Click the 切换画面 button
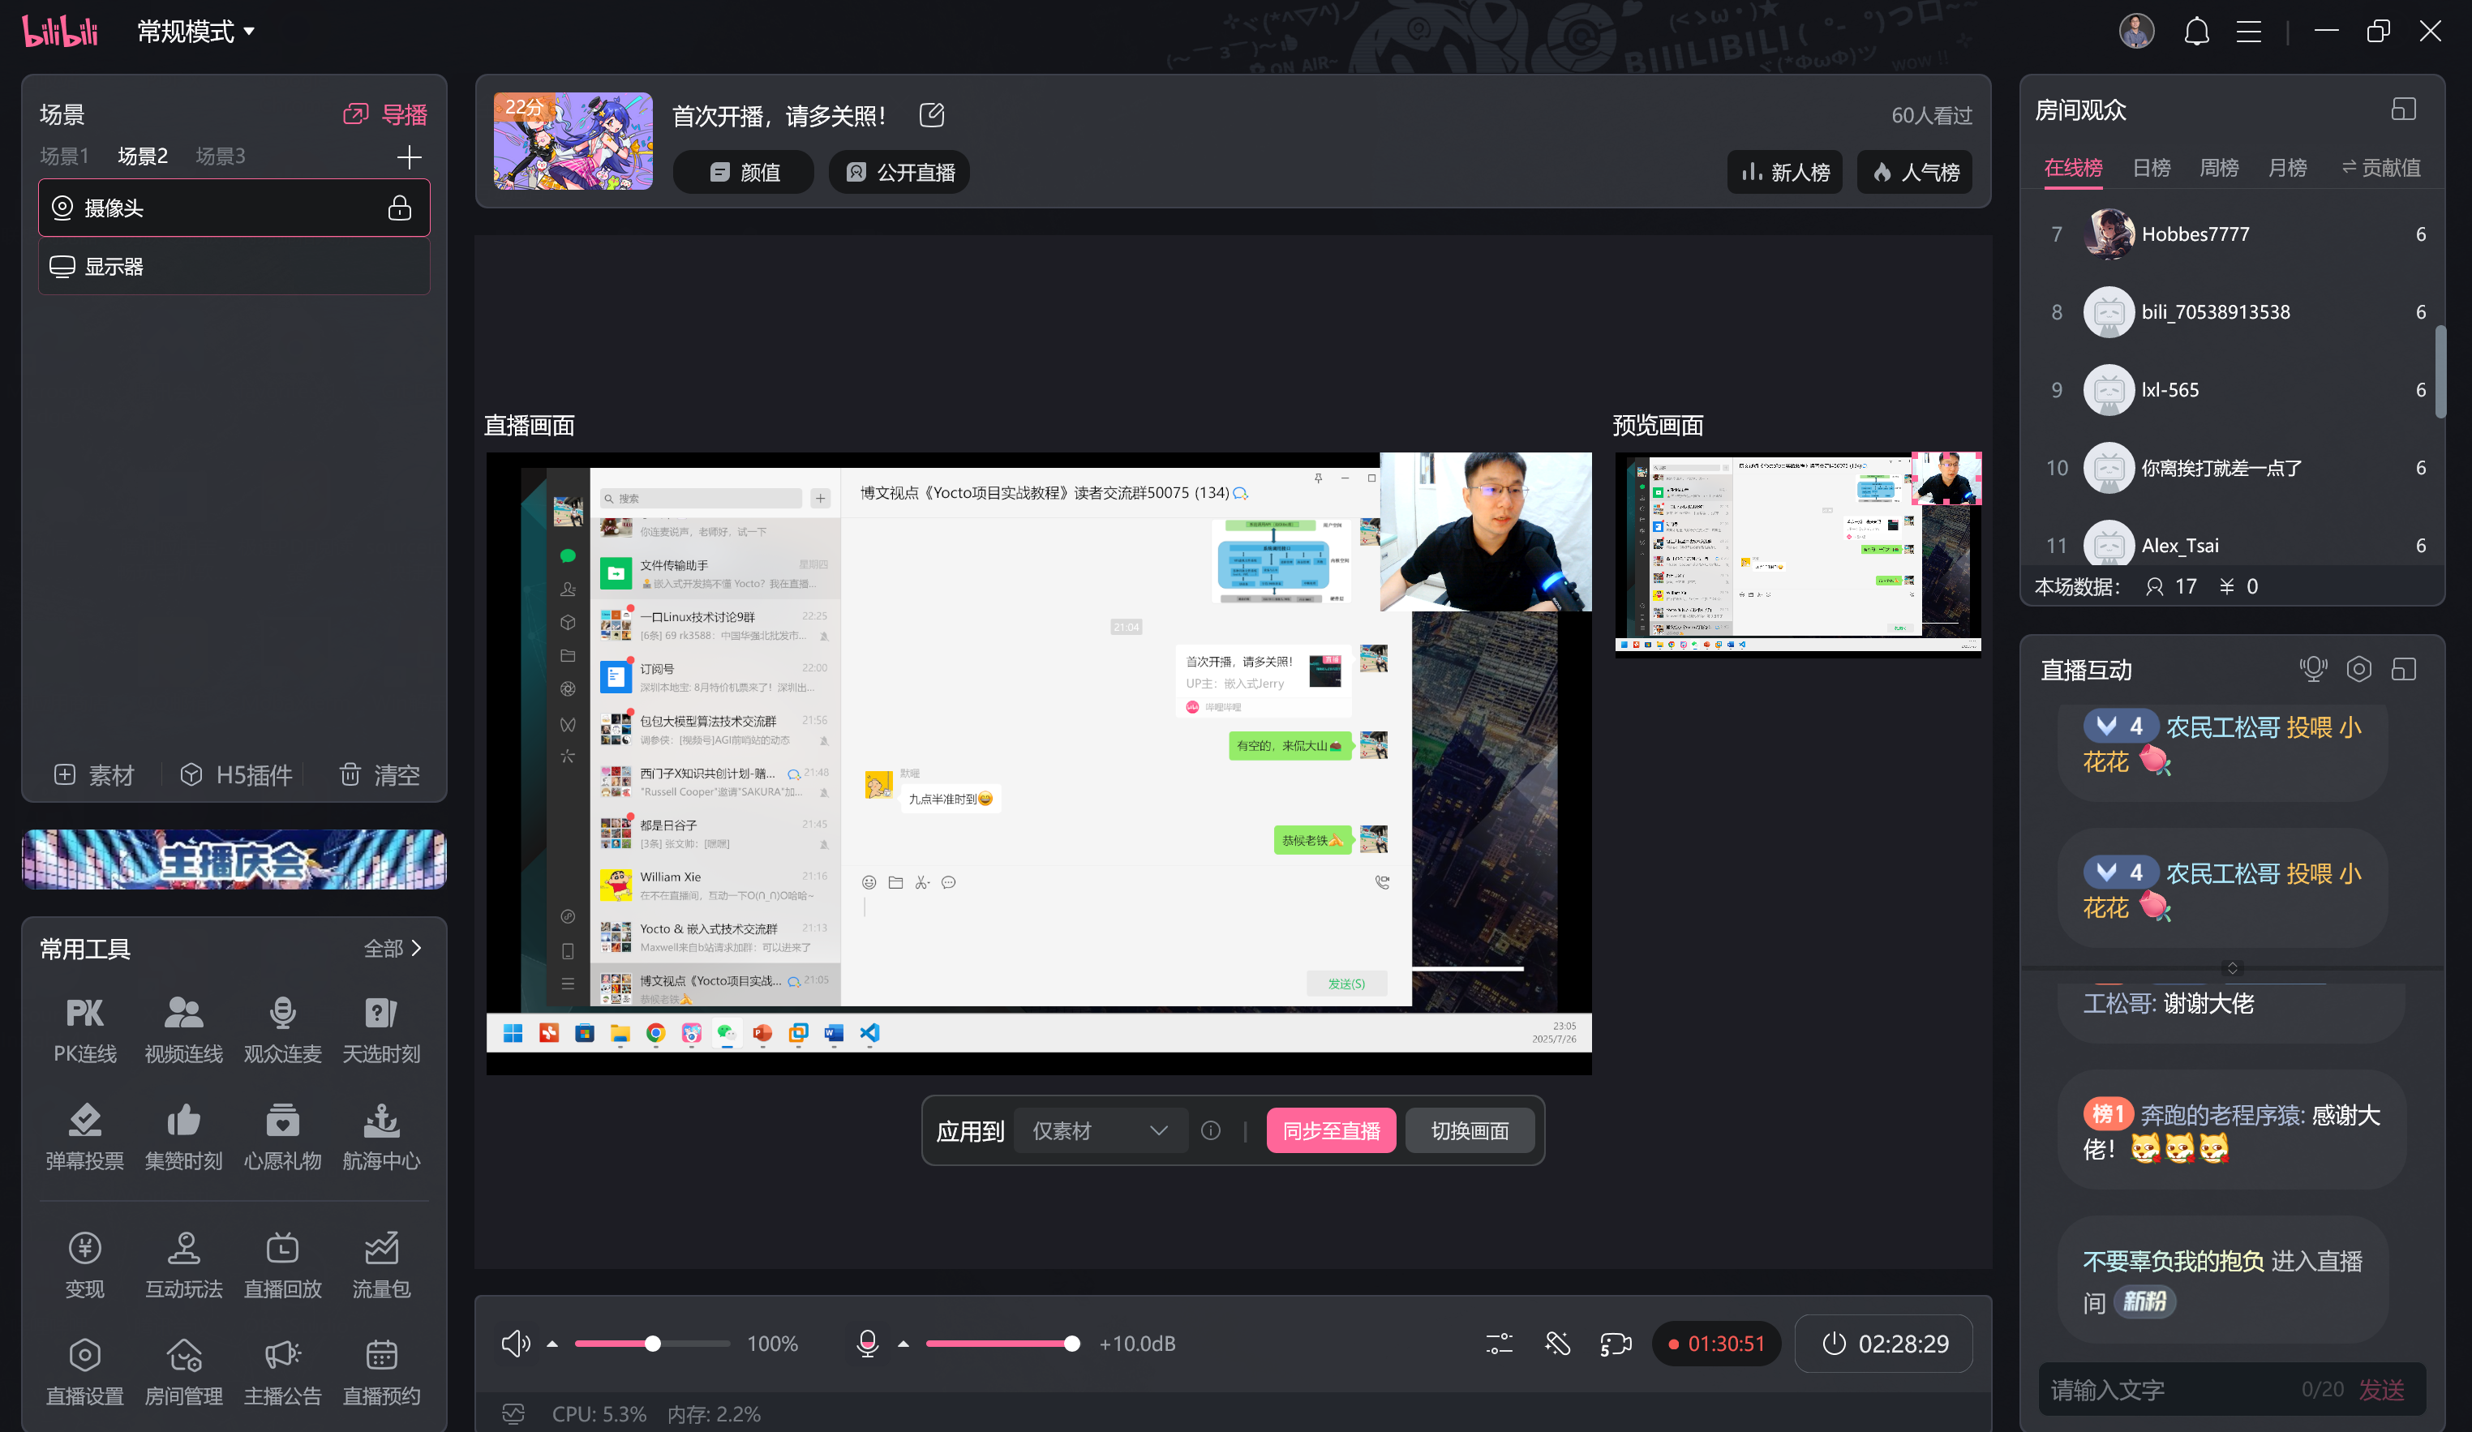 pos(1469,1130)
